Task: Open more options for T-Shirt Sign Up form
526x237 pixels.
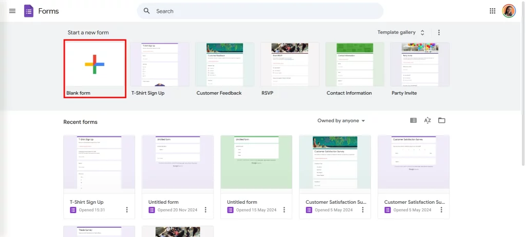Action: (x=127, y=210)
